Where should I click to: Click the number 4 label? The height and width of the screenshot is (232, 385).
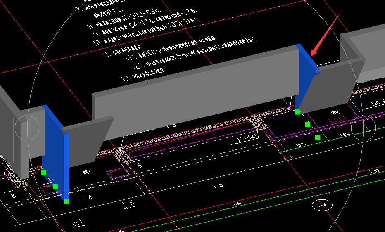click(x=90, y=197)
